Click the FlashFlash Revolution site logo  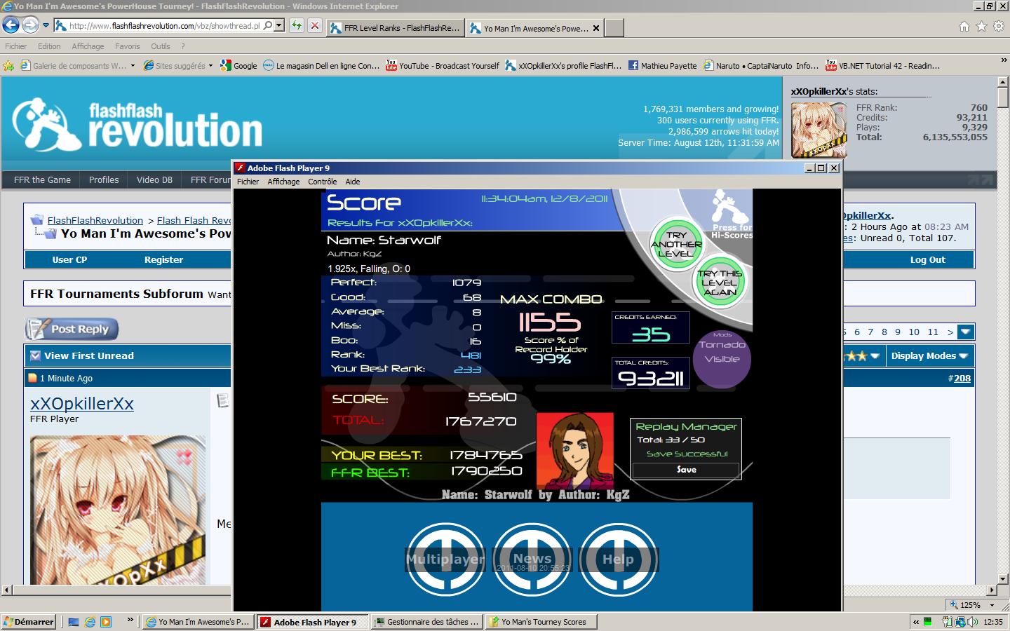coord(137,125)
